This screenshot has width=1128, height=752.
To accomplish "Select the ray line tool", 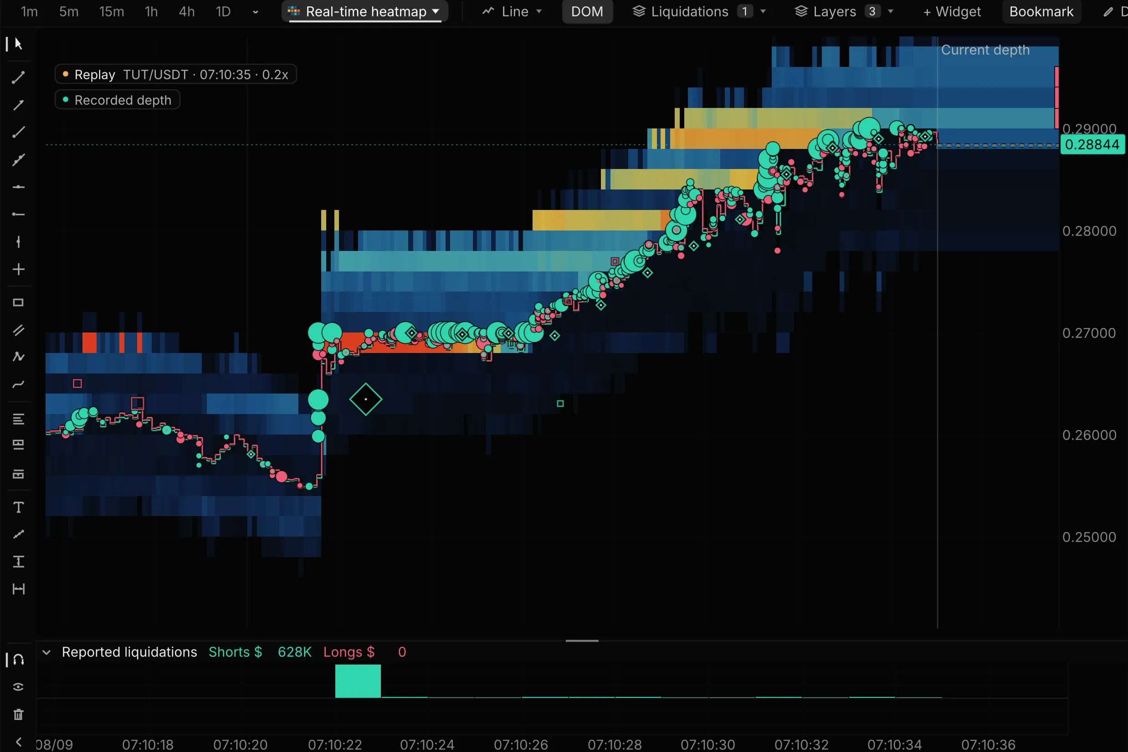I will (18, 133).
